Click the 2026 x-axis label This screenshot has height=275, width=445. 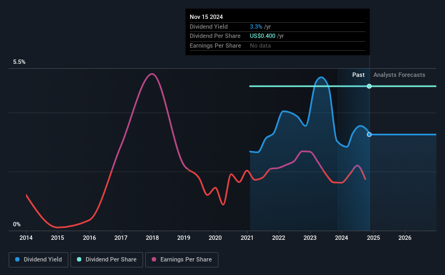pyautogui.click(x=405, y=238)
